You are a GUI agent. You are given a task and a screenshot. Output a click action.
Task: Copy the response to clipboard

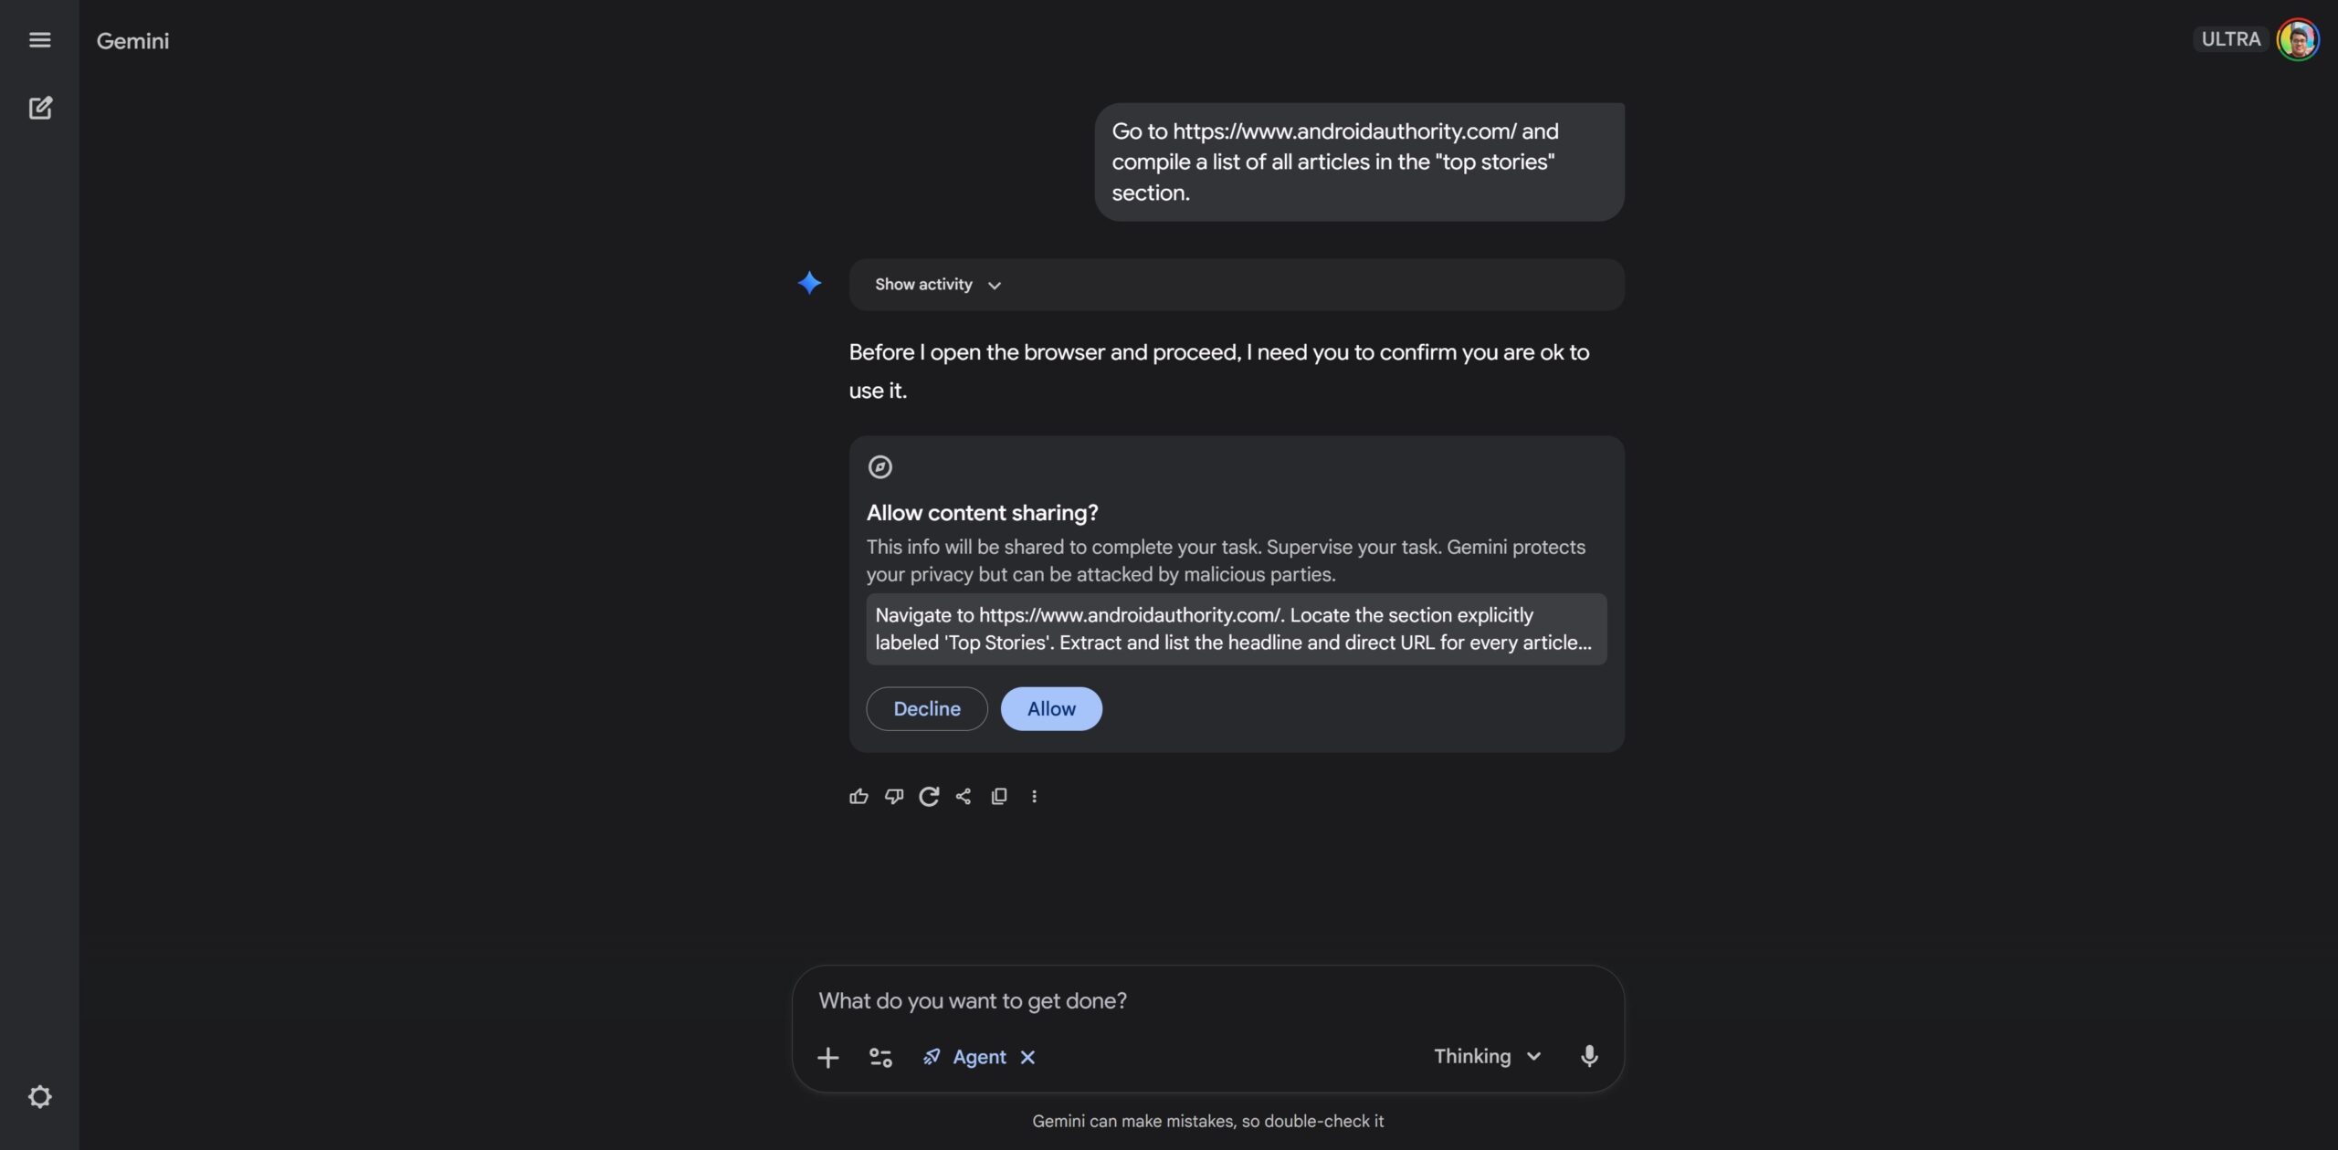tap(998, 796)
